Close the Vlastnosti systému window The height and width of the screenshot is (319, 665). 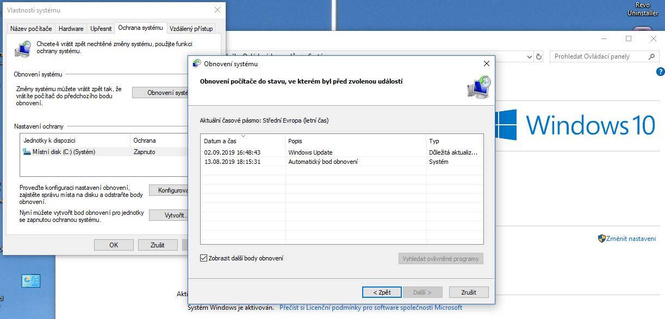click(217, 10)
